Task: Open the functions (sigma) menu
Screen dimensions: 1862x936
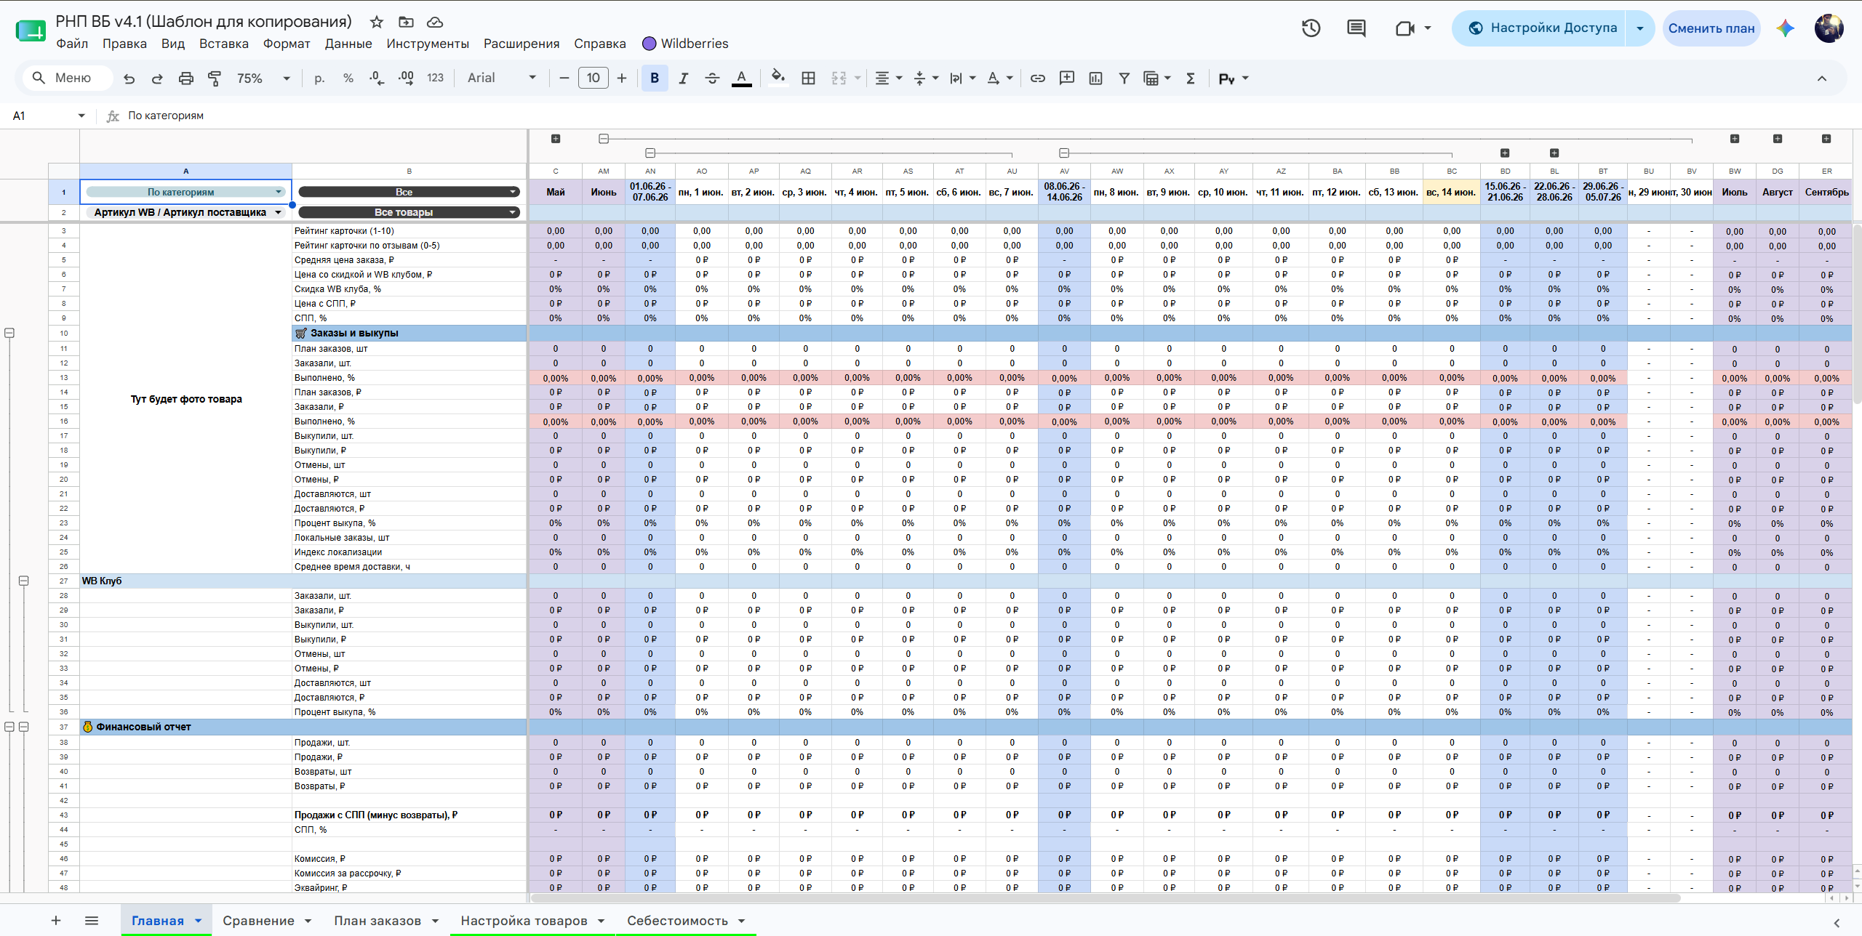Action: pos(1191,78)
